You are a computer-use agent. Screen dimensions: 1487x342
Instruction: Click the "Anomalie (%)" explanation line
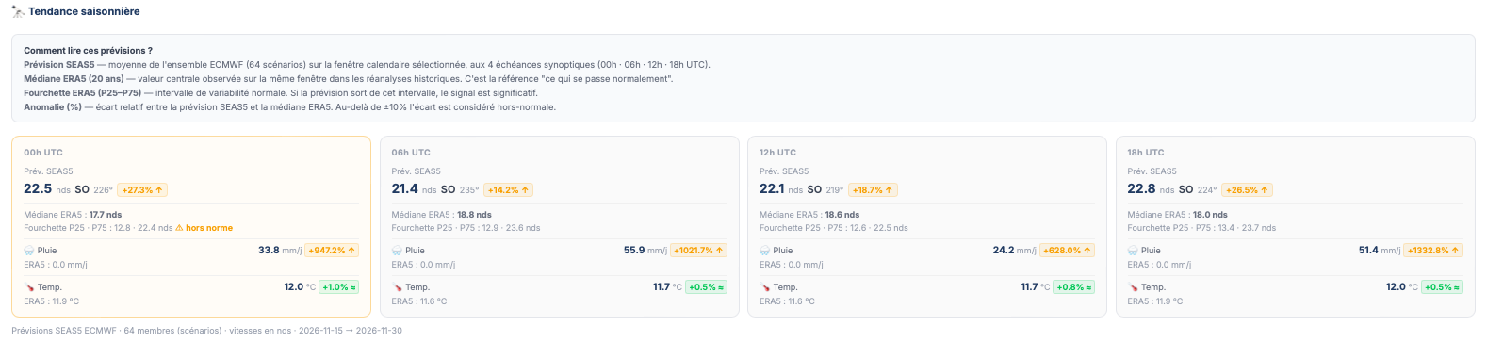(289, 107)
